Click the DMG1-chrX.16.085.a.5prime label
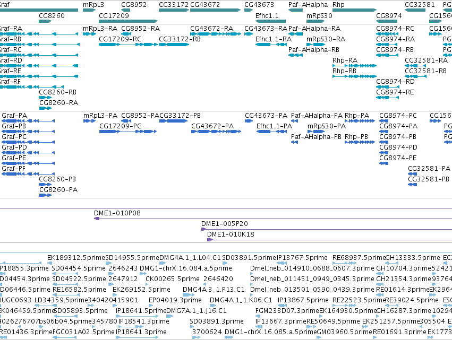The width and height of the screenshot is (452, 340). coord(271,332)
